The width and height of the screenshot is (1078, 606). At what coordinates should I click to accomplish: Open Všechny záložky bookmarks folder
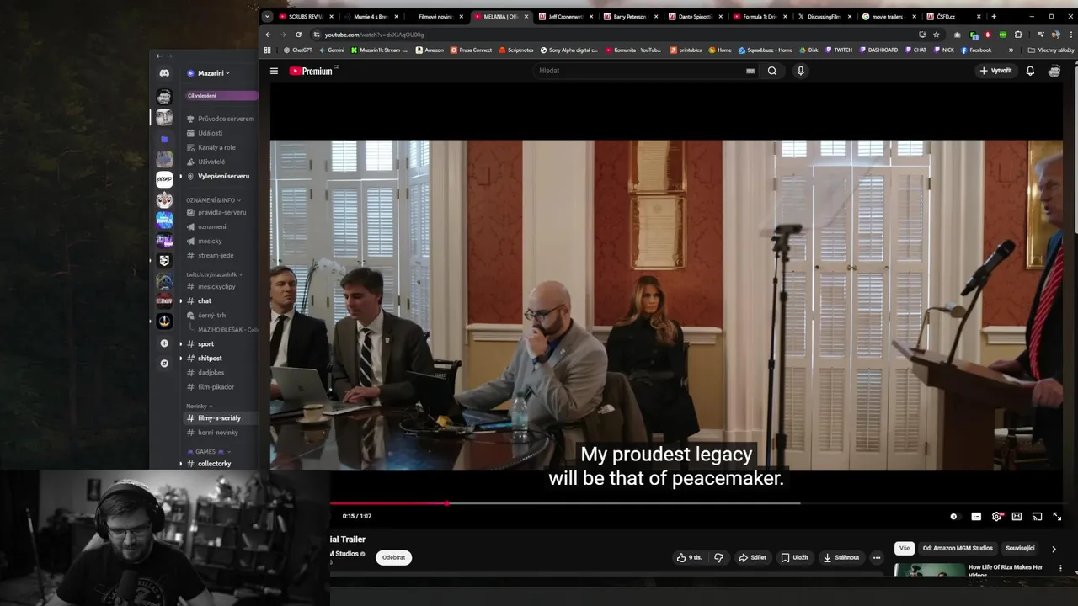tap(1051, 50)
